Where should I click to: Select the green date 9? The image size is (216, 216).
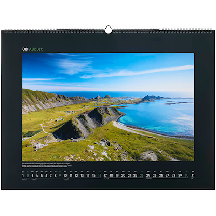[x=60, y=176]
